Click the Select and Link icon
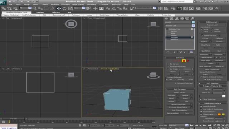229x129 pixels. pyautogui.click(x=4, y=8)
